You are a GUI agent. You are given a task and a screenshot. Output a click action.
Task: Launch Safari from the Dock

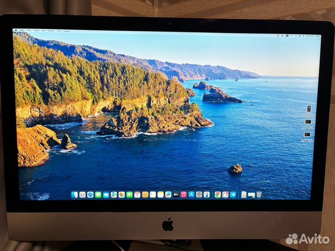coord(90,195)
